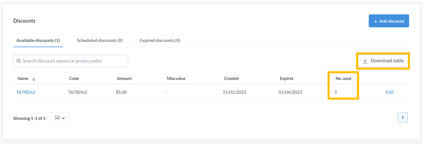This screenshot has height=144, width=424.
Task: Click the Amount column header
Action: (124, 79)
